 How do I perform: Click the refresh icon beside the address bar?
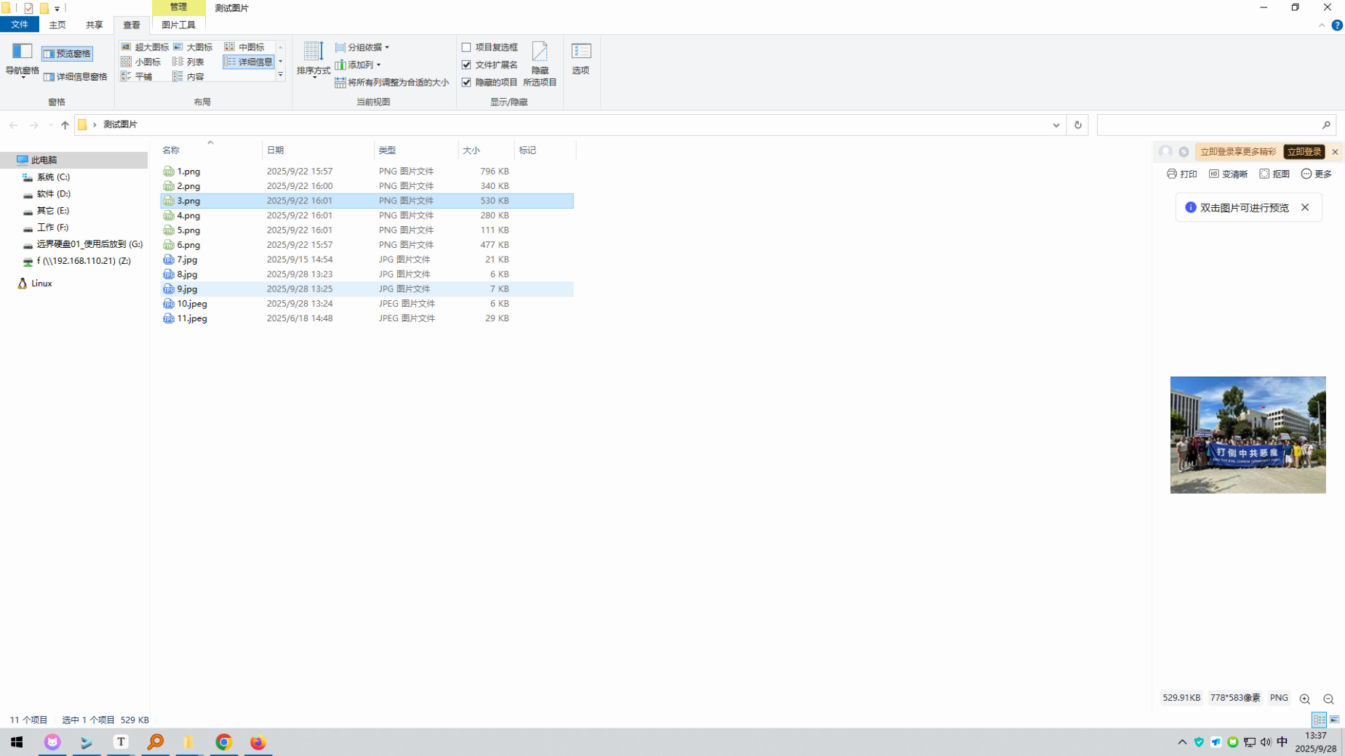1077,125
